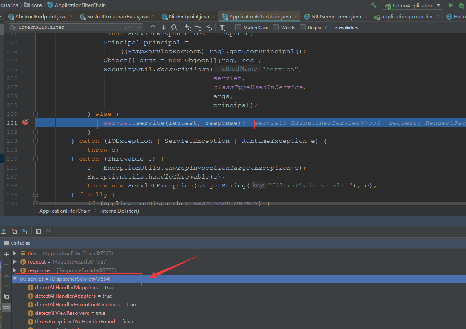Close the SocketProcessorBase.java tab
The width and height of the screenshot is (466, 329).
[153, 17]
